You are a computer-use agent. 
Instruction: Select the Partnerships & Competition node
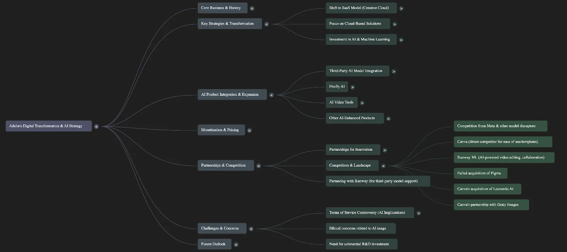click(226, 165)
